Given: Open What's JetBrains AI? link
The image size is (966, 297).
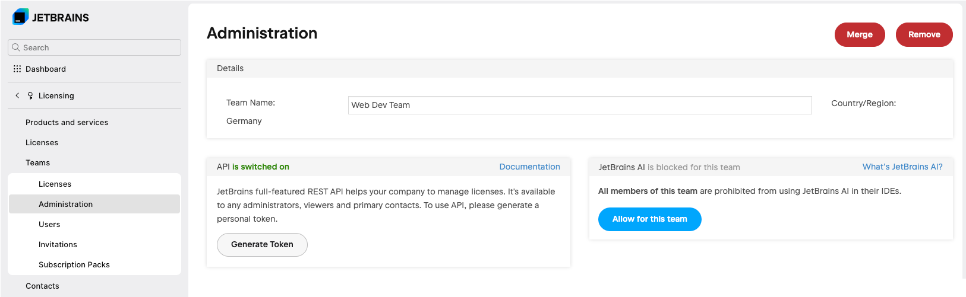Looking at the screenshot, I should click(x=902, y=167).
